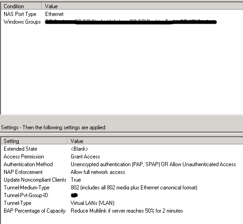Click the Value header in settings list
The width and height of the screenshot is (243, 224).
point(155,141)
